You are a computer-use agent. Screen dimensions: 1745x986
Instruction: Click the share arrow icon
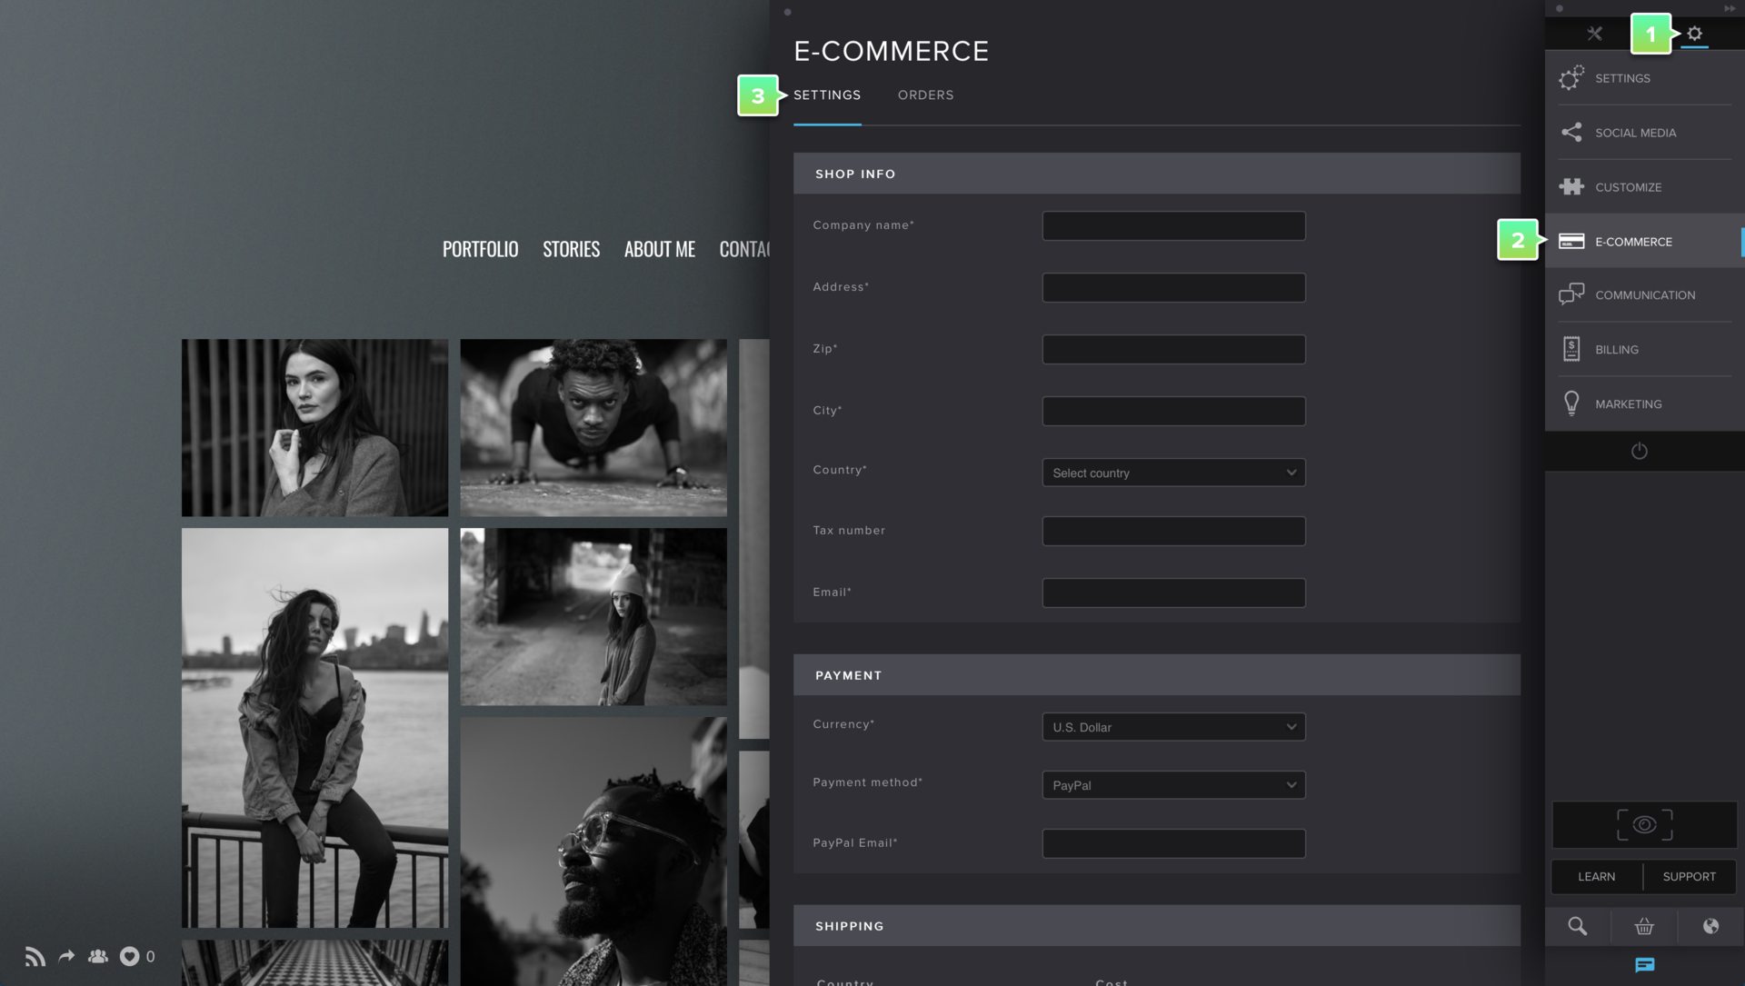[x=66, y=956]
